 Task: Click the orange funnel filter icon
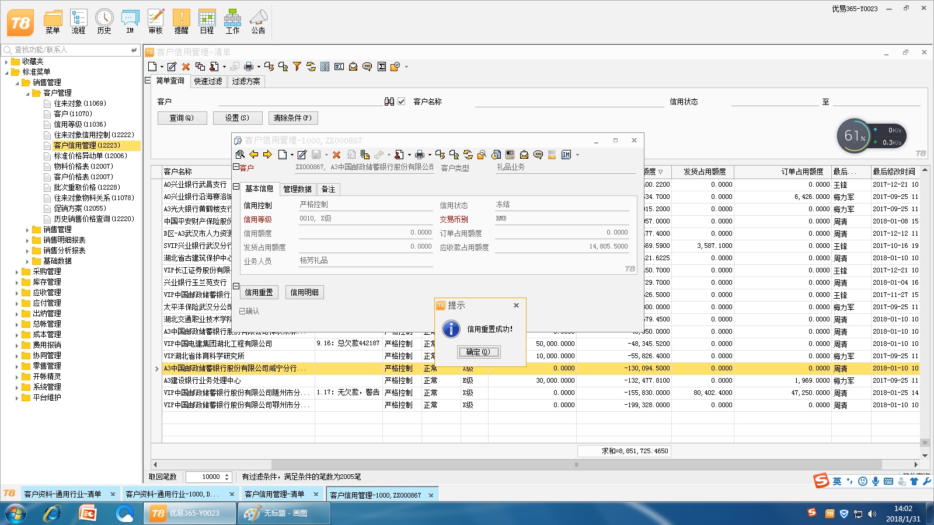click(297, 66)
